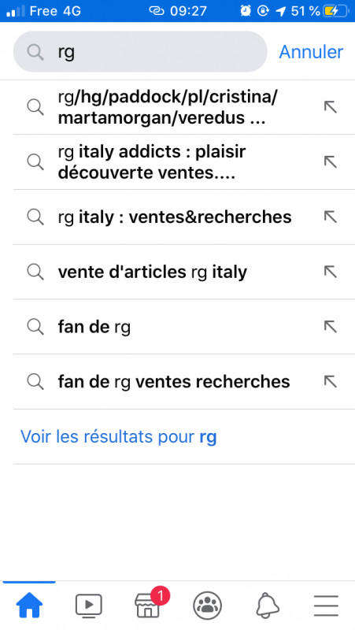Select 'rg/hg/paddock/pl/cristina' suggestion

[x=168, y=107]
